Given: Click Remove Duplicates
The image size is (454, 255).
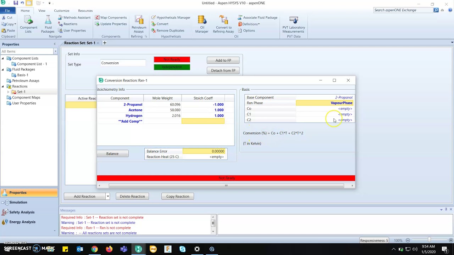Looking at the screenshot, I should click(167, 30).
